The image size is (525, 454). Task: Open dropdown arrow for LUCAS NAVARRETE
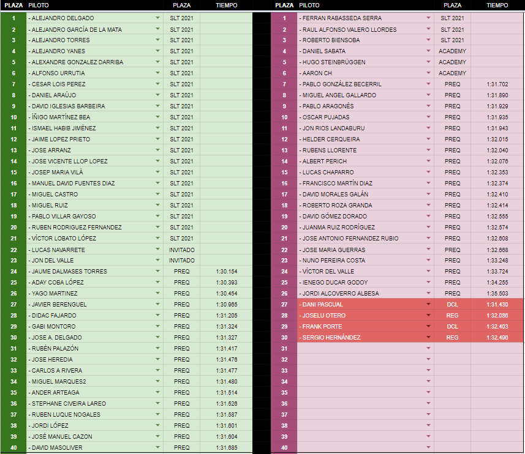(x=157, y=250)
